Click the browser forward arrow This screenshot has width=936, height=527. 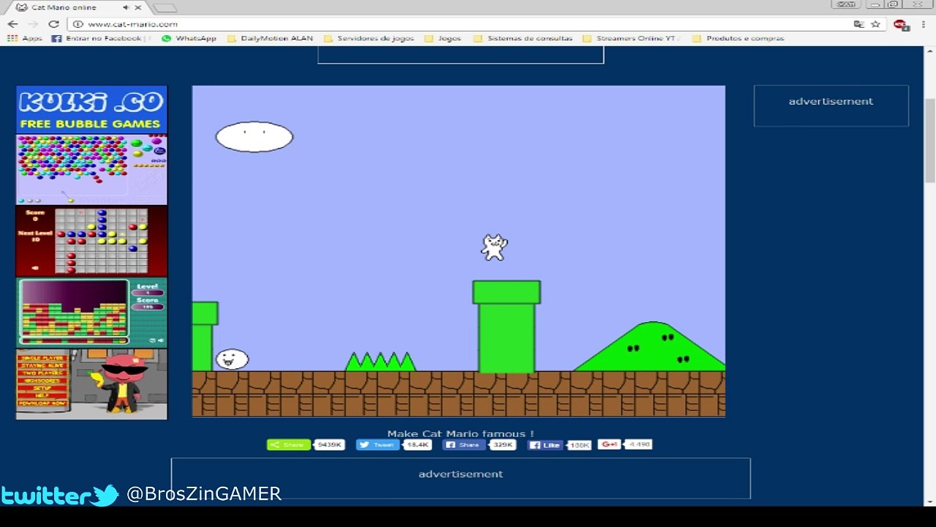click(x=33, y=24)
